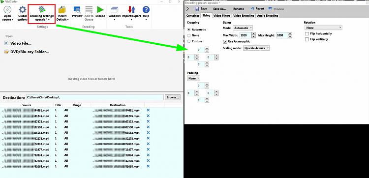Open the Rotation dropdown
Image resolution: width=369 pixels, height=178 pixels.
pos(323,28)
